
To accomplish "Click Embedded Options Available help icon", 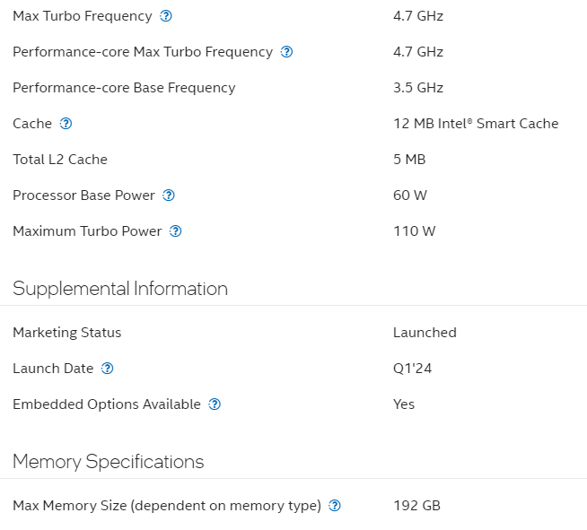I will tap(215, 404).
